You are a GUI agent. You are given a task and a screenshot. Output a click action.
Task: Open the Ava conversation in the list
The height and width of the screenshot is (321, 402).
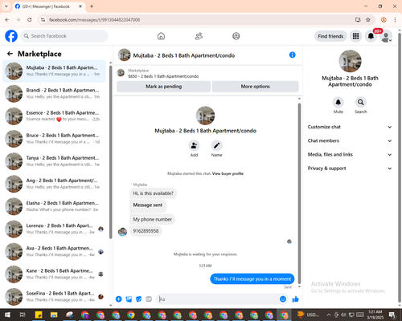click(55, 251)
